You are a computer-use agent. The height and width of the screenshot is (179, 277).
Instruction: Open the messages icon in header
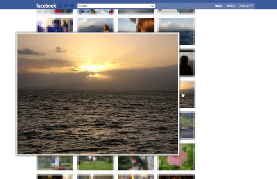tap(66, 6)
